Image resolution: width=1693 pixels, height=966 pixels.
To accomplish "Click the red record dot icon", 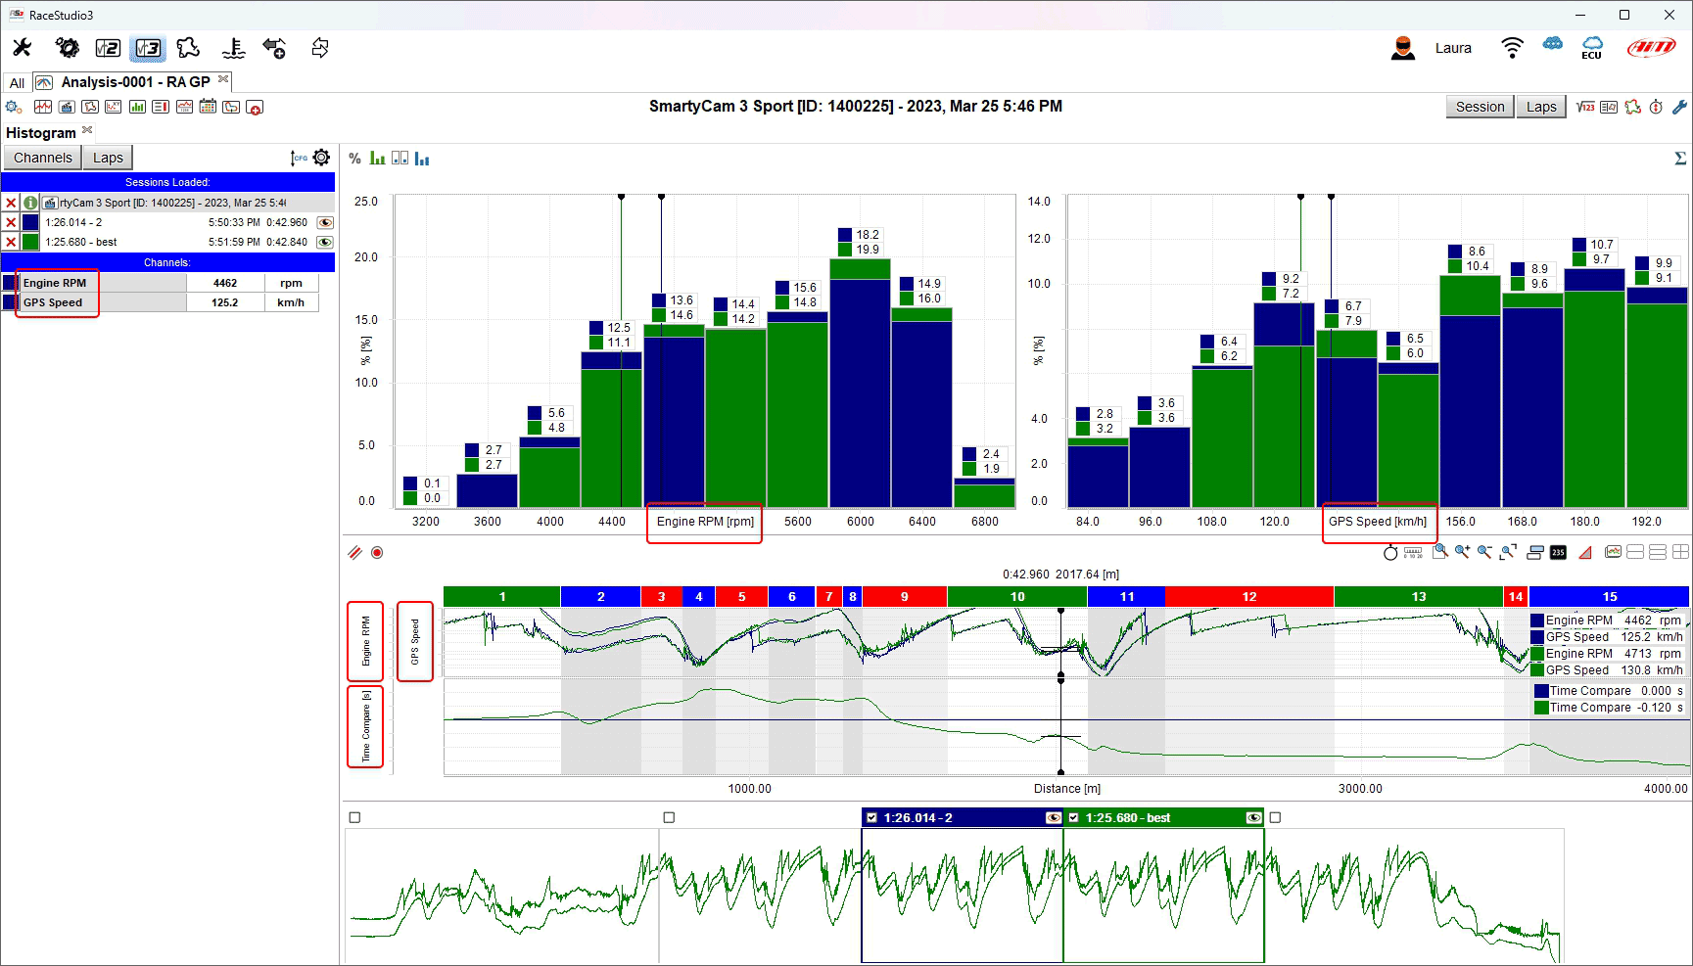I will 377,553.
